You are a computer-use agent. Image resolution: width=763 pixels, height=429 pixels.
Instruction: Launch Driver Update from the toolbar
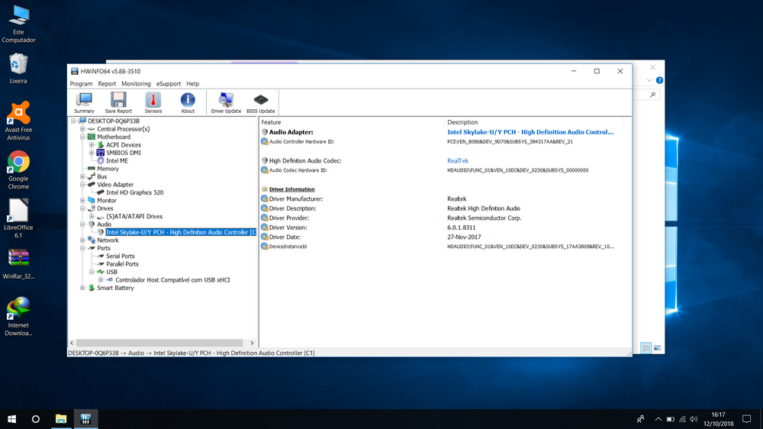tap(226, 102)
